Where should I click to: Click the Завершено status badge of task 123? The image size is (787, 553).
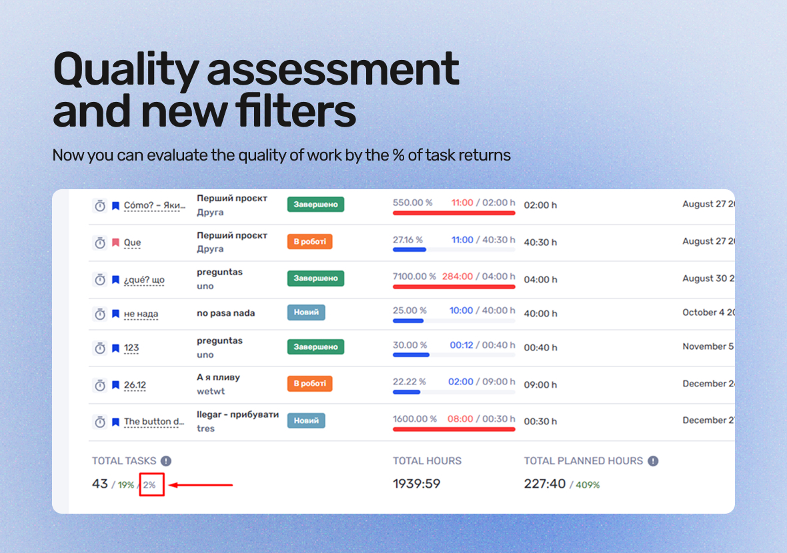click(x=315, y=347)
